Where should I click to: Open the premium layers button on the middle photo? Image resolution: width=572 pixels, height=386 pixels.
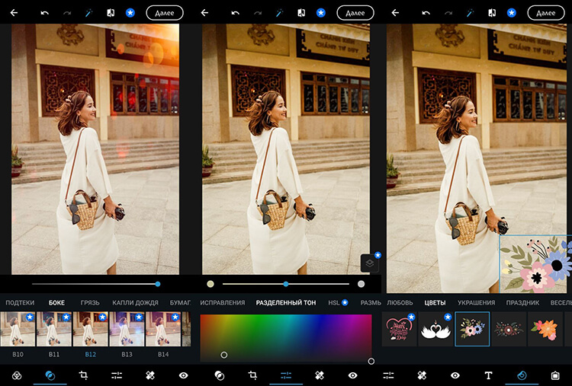pyautogui.click(x=370, y=263)
